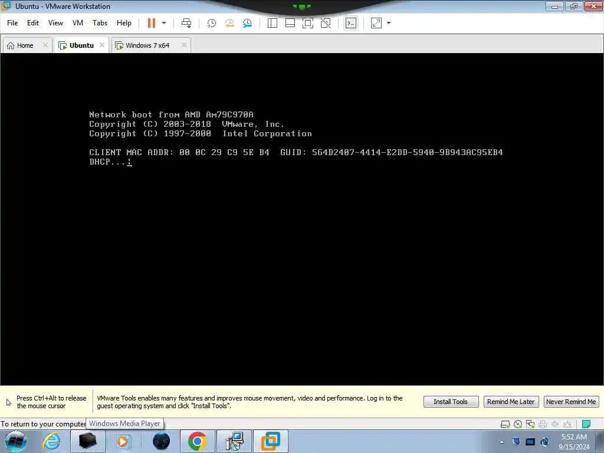Click the hard disk device status icon
The image size is (604, 453).
pyautogui.click(x=505, y=425)
